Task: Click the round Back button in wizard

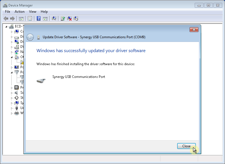Action: click(30, 37)
